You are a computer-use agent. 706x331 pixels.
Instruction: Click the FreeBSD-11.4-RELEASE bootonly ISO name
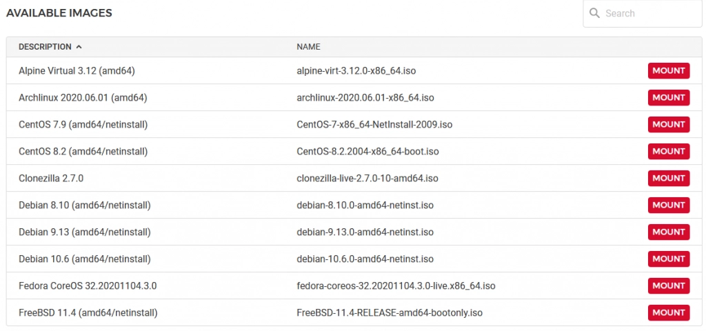tap(389, 312)
